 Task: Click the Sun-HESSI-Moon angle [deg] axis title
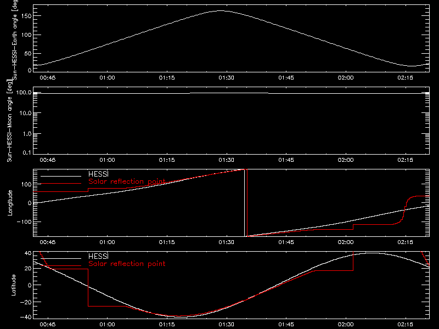[x=10, y=121]
